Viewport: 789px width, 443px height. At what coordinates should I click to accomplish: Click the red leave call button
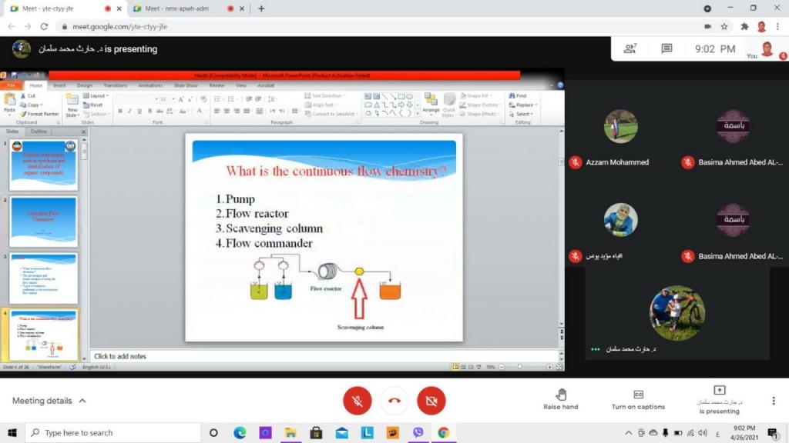[x=394, y=401]
